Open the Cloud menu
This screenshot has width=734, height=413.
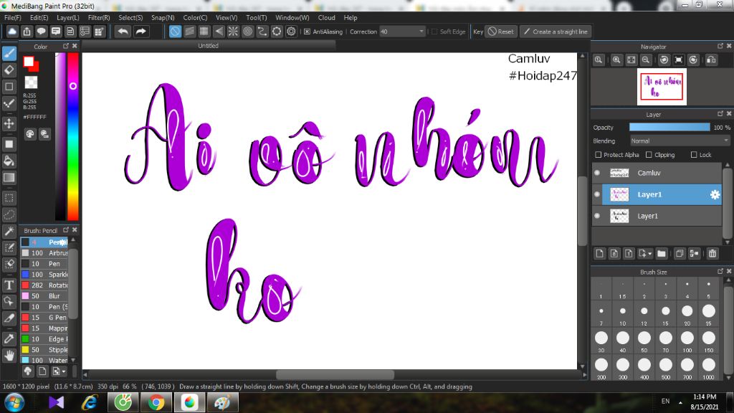tap(326, 18)
